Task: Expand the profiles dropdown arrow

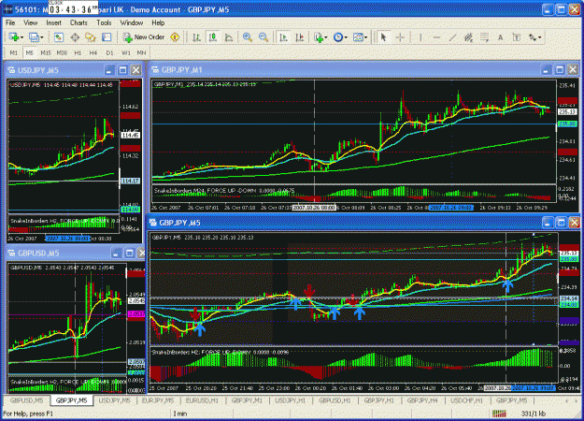Action: (42, 37)
